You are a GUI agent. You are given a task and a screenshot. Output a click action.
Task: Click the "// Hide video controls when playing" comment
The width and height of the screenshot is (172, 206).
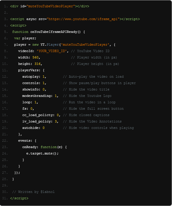click(x=98, y=128)
